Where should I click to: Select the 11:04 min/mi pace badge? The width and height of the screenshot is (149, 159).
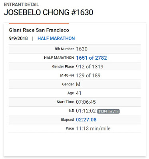point(108,111)
